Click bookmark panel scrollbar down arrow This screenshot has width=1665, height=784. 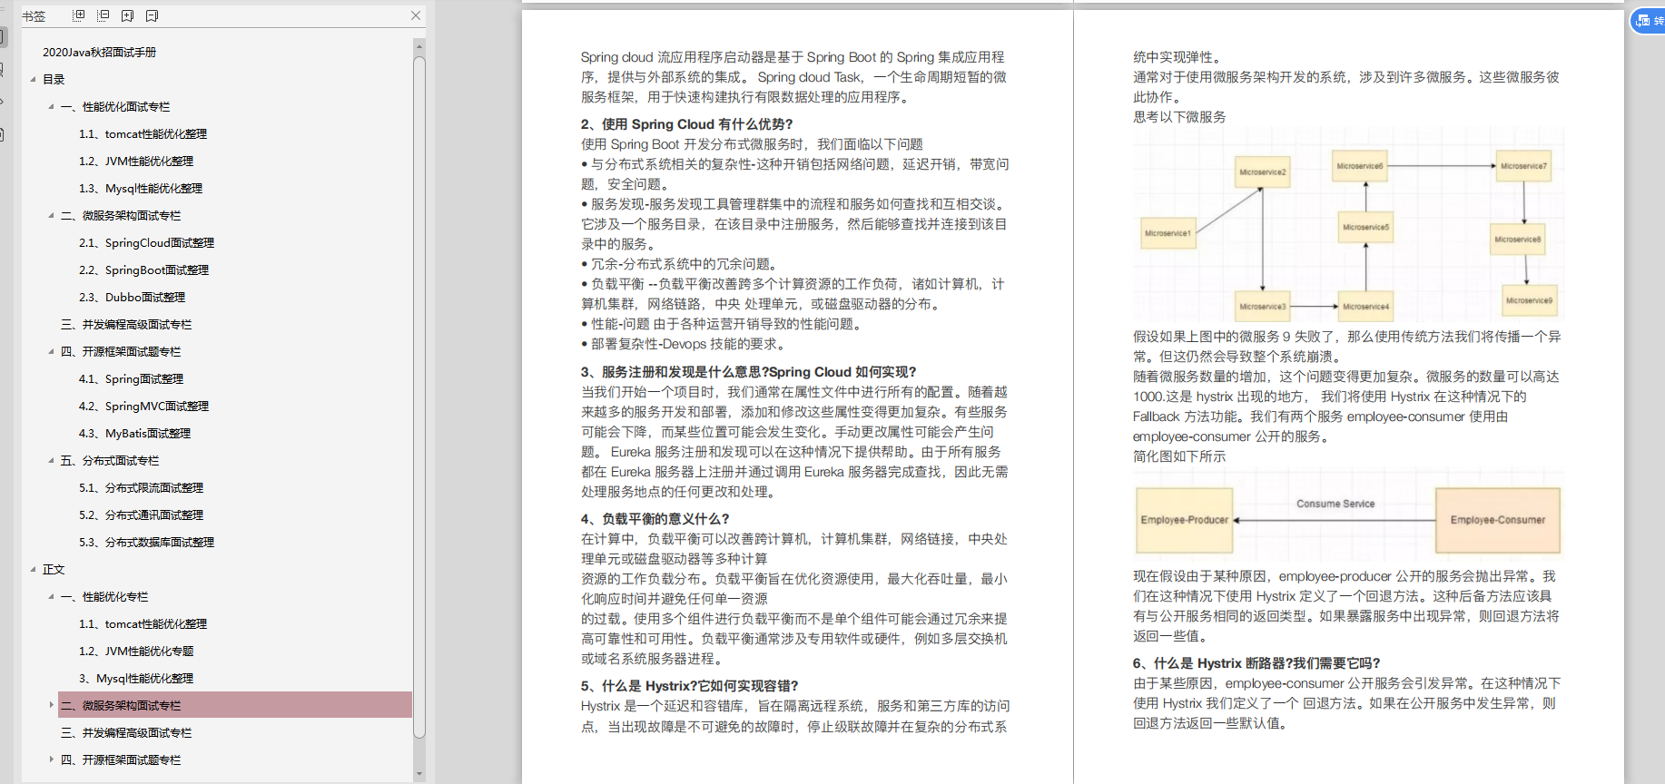coord(419,774)
